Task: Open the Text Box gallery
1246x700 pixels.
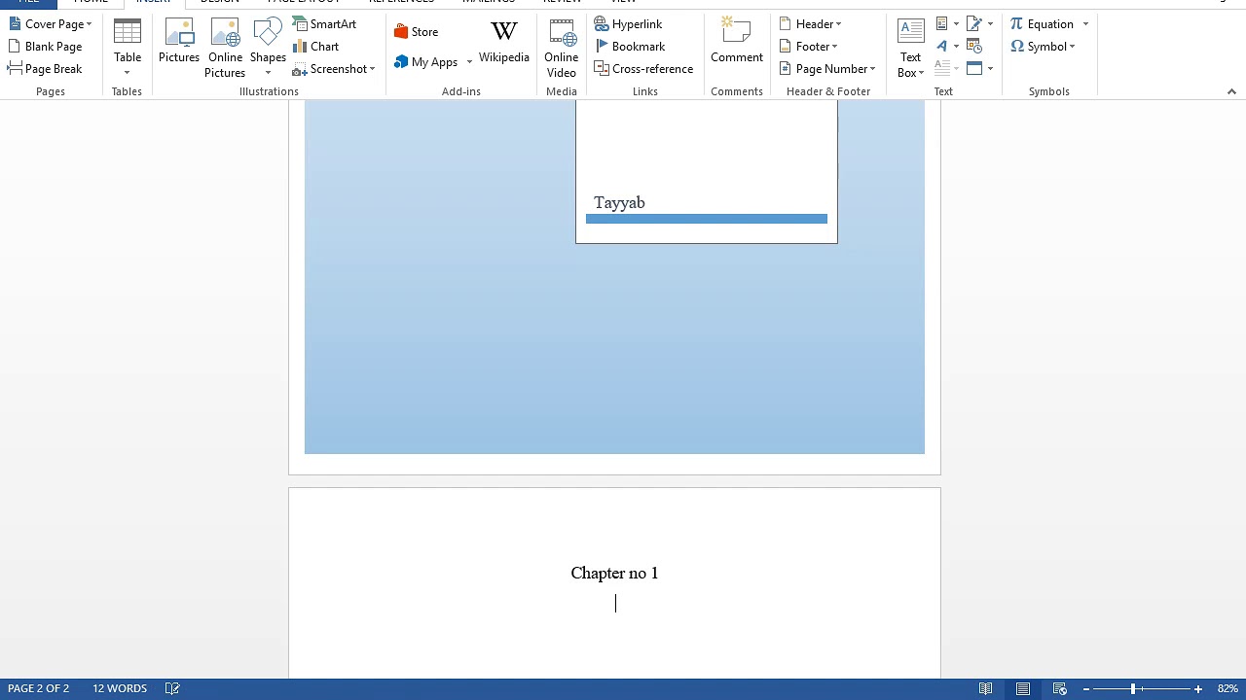Action: point(911,48)
